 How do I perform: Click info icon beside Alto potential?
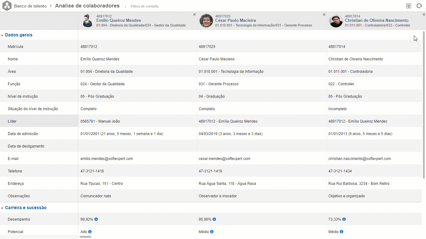pos(90,232)
